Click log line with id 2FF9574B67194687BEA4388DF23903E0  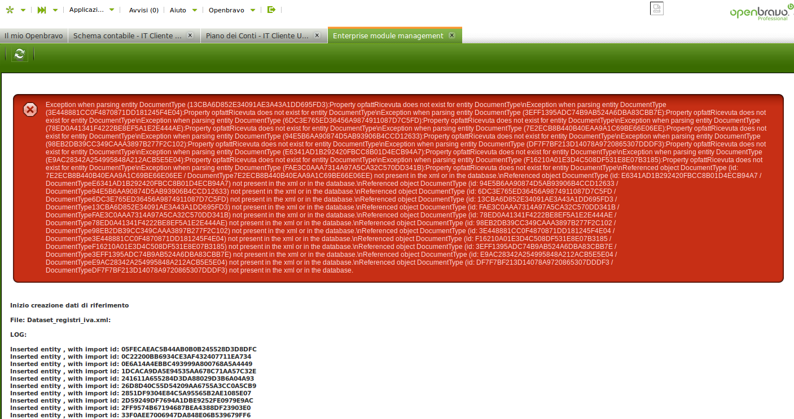point(130,408)
